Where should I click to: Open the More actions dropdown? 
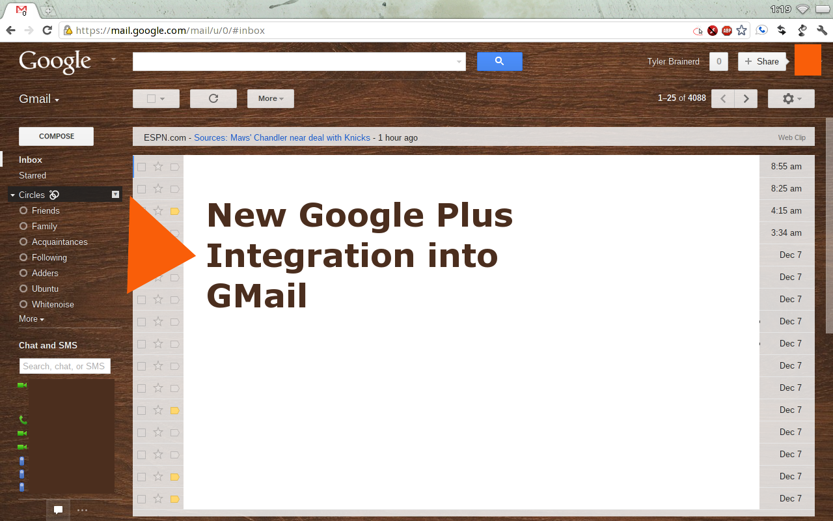[271, 98]
